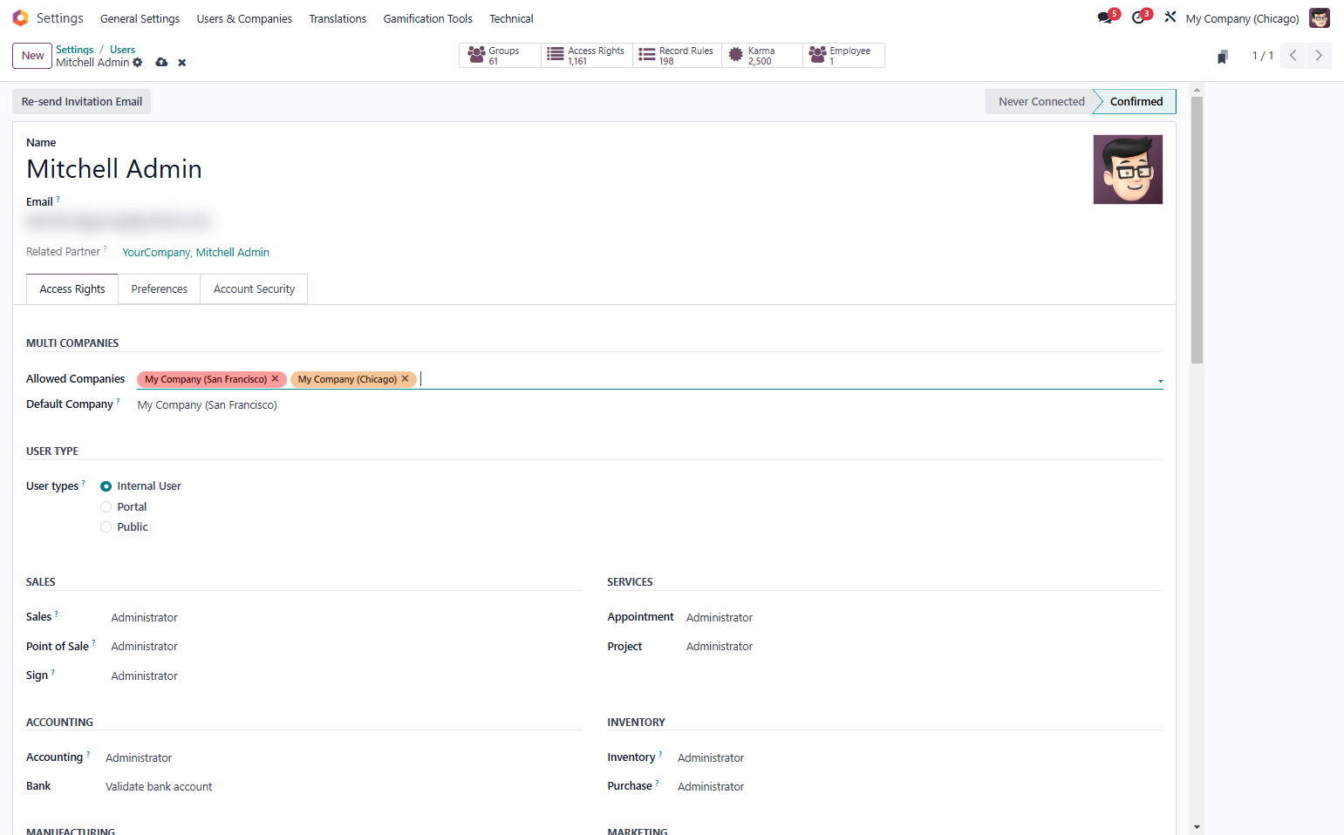1344x835 pixels.
Task: Click Re-send Invitation Email
Action: (x=82, y=102)
